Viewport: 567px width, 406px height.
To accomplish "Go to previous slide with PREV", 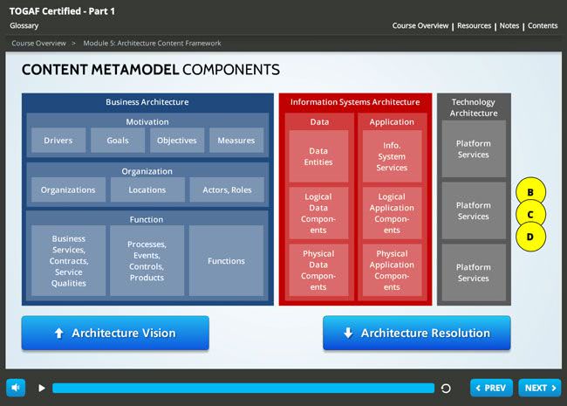I will [491, 388].
